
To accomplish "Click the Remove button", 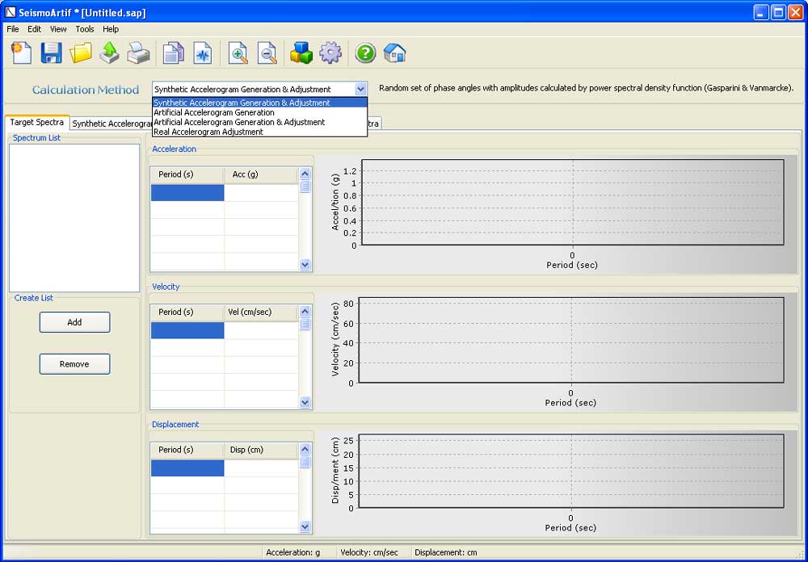I will coord(74,363).
